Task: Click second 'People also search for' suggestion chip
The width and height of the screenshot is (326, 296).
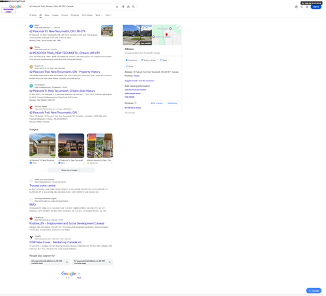Action: tap(93, 262)
